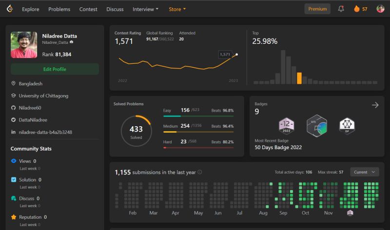Click the LinkedIn icon beside niladree-datta

(14, 132)
